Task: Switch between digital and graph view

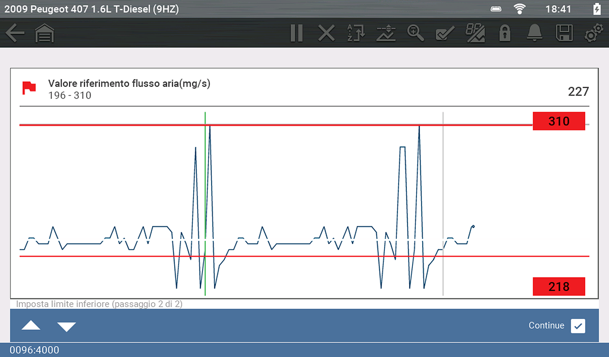Action: pos(475,33)
